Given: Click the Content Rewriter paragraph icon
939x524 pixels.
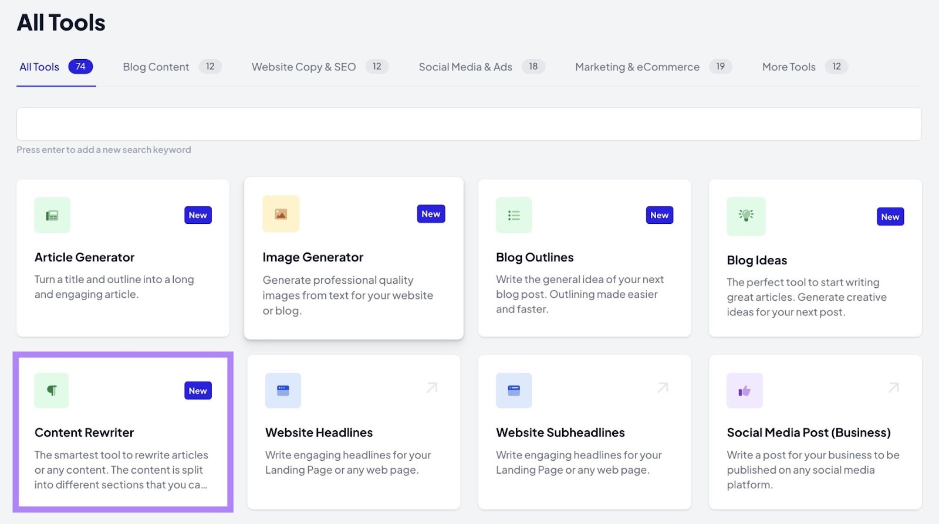Looking at the screenshot, I should click(52, 390).
